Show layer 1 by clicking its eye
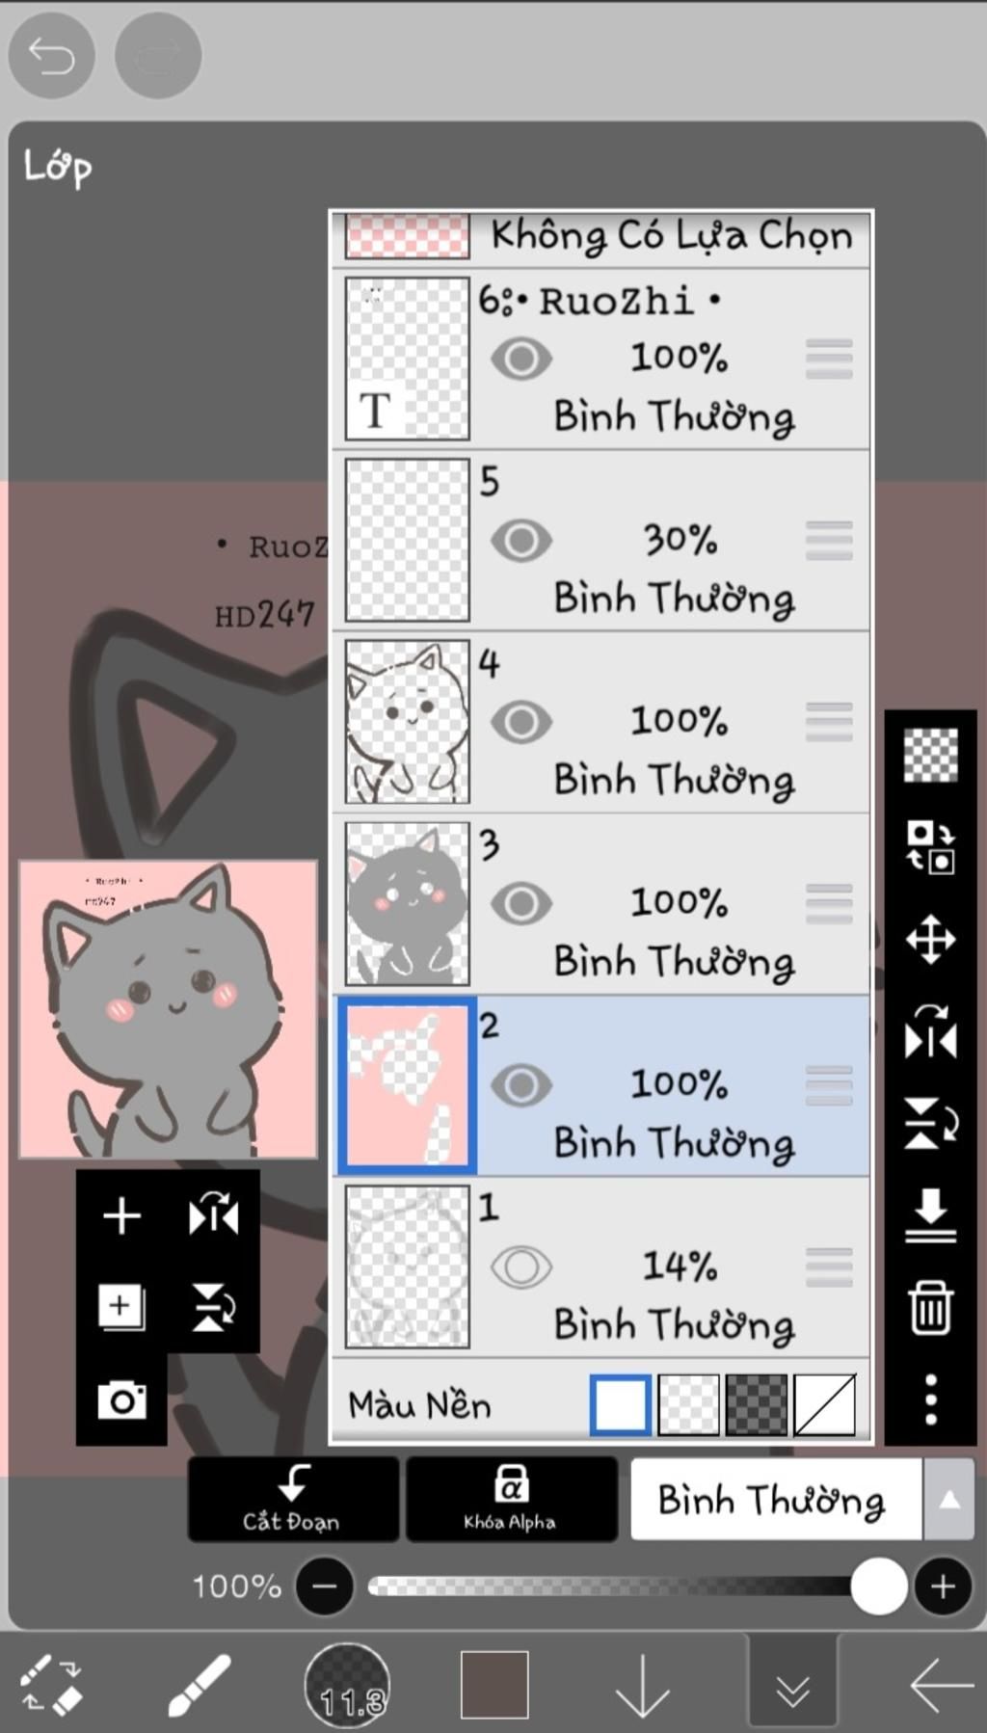The height and width of the screenshot is (1733, 987). click(521, 1266)
